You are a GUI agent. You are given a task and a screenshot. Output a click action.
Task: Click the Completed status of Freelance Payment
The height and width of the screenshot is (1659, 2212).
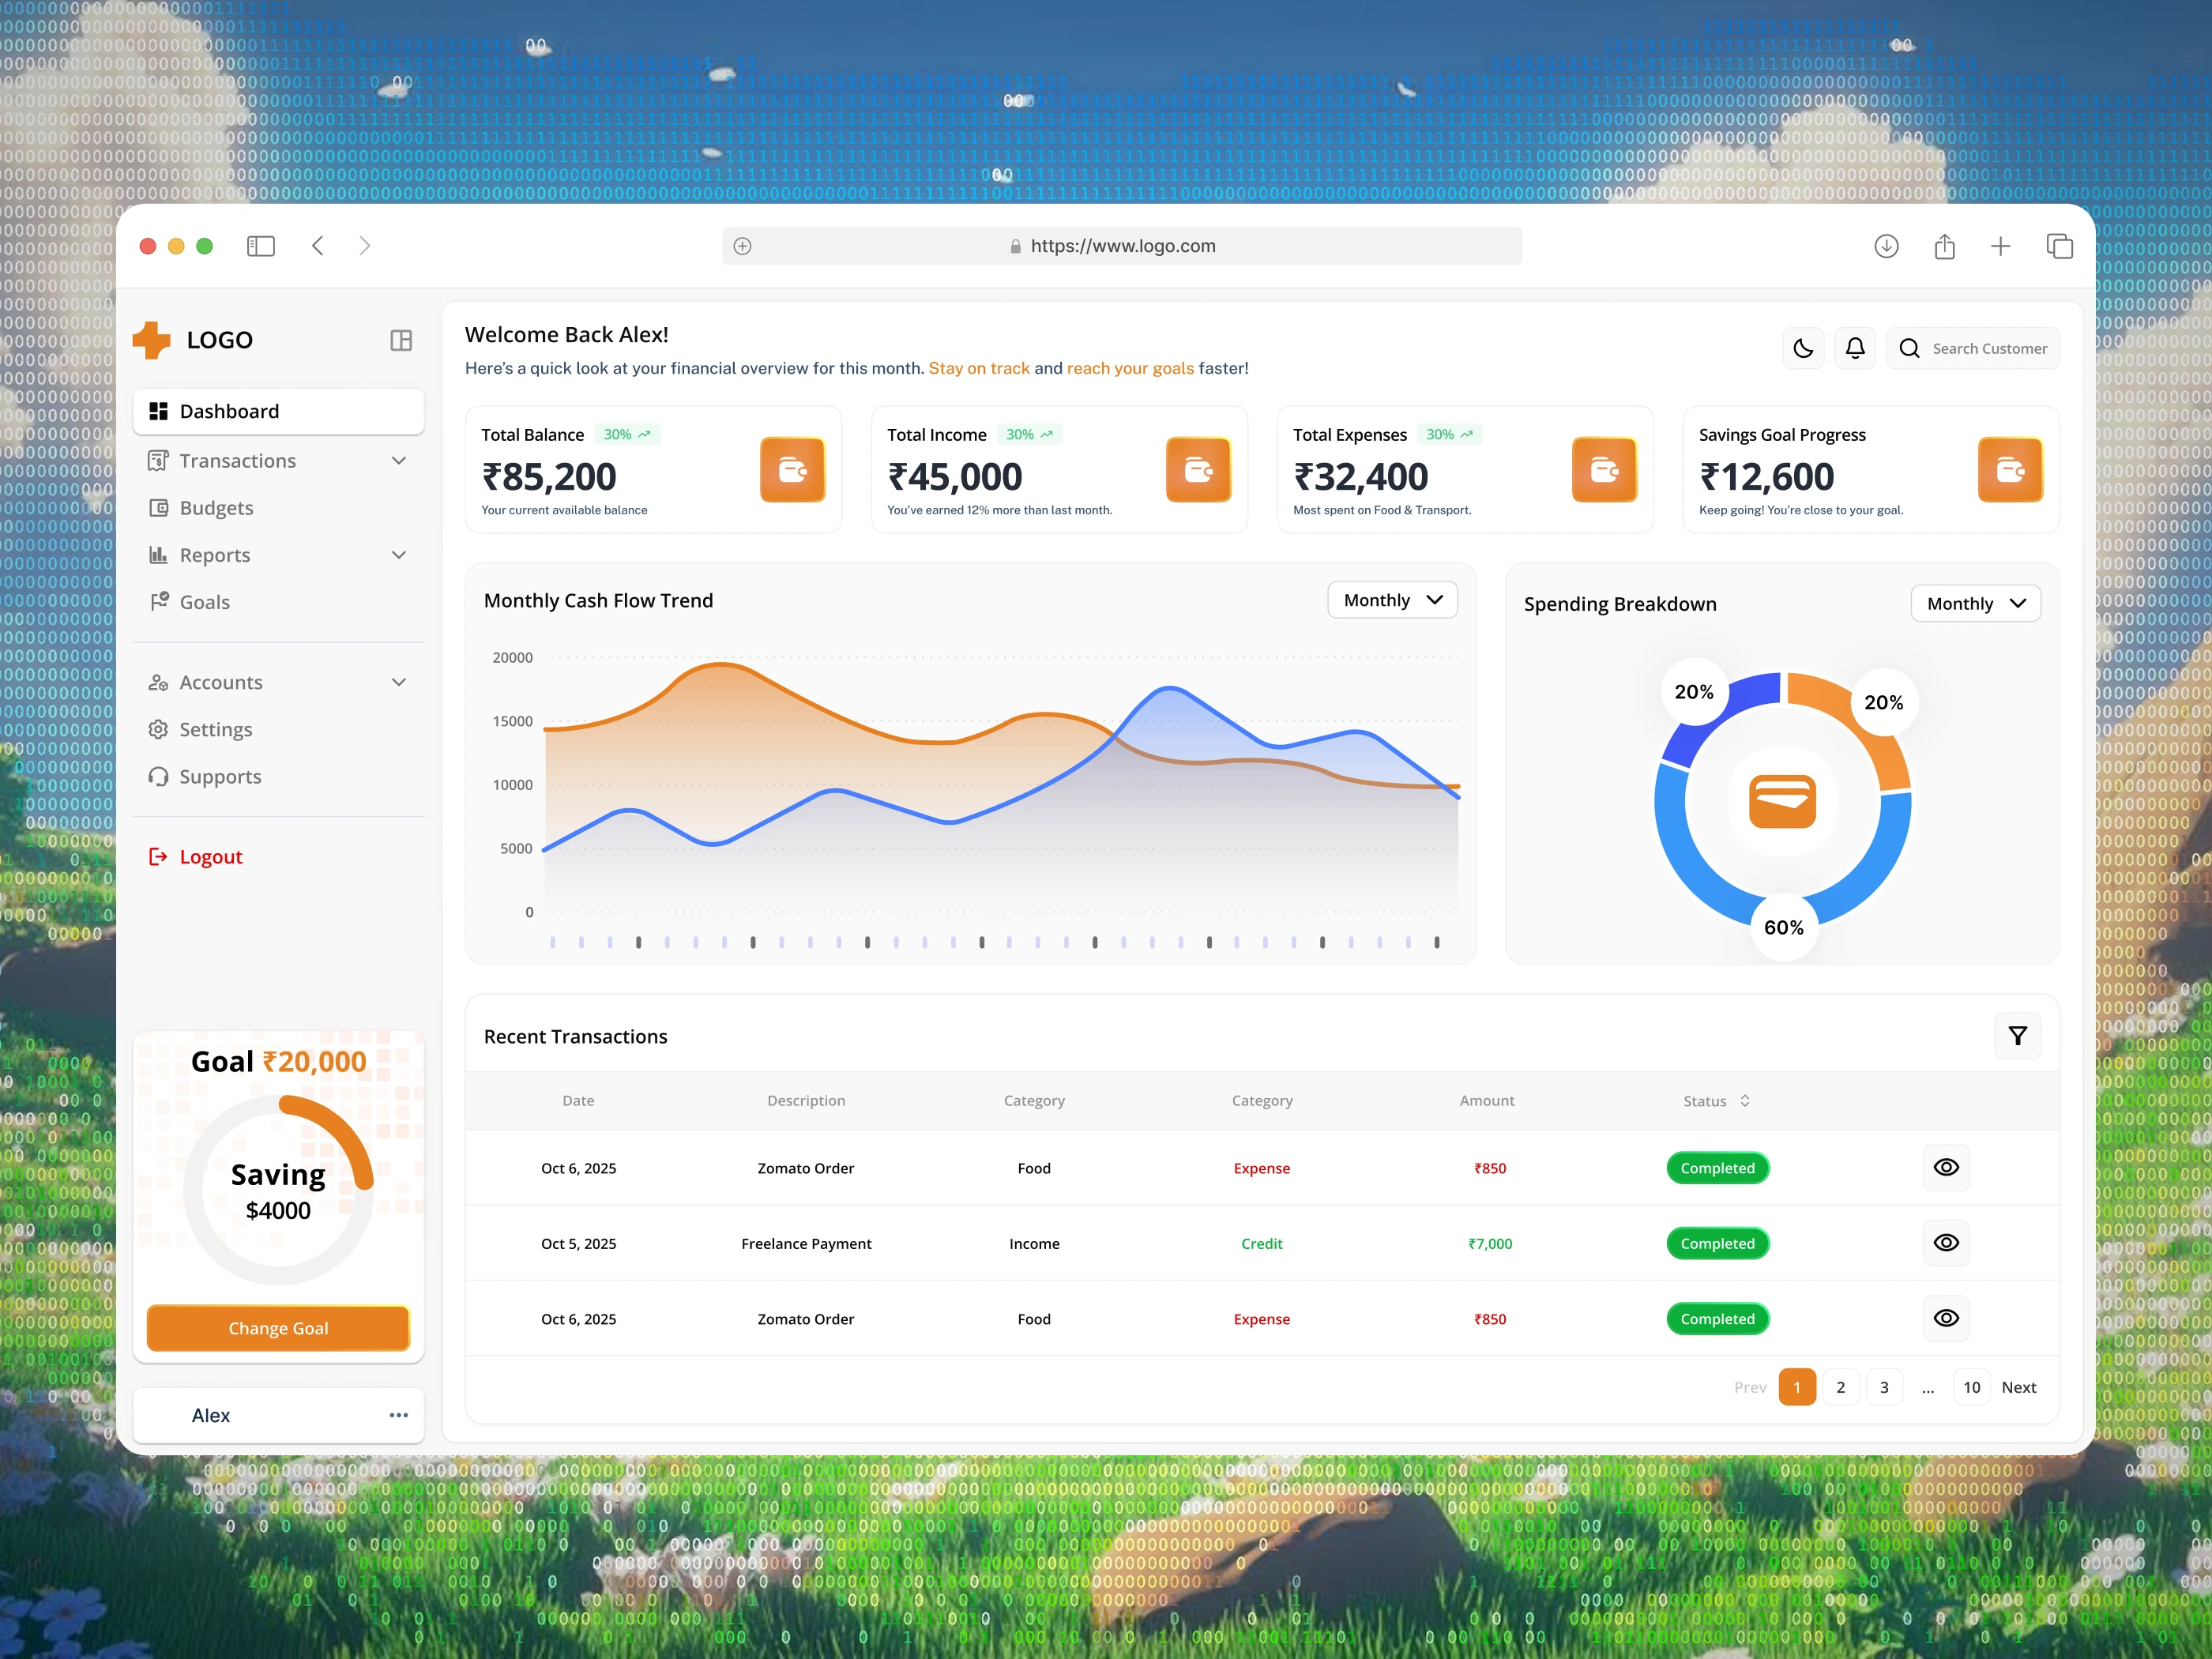pyautogui.click(x=1717, y=1243)
